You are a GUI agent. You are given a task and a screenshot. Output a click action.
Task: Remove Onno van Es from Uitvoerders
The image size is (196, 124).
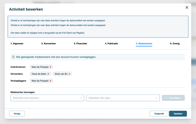click(x=69, y=74)
